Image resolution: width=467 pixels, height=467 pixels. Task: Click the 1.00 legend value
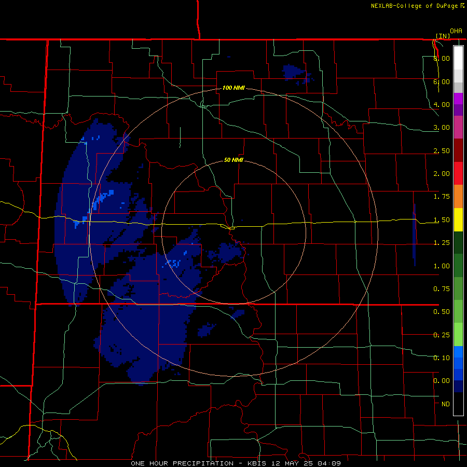pos(442,266)
